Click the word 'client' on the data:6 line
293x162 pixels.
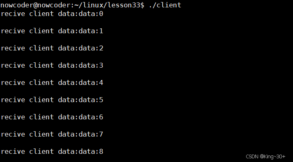coord(42,117)
